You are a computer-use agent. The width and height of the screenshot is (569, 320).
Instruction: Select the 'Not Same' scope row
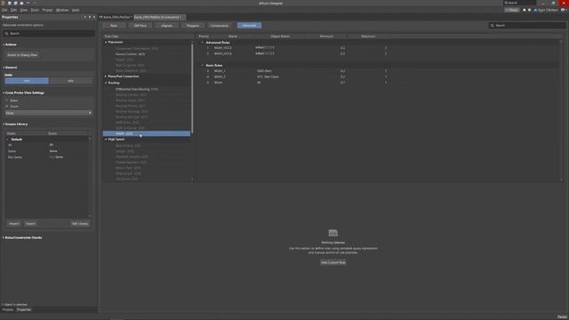tap(47, 157)
